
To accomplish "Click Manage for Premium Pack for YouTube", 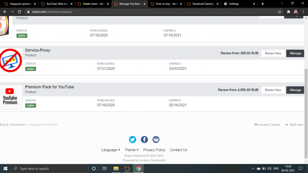I will pyautogui.click(x=295, y=90).
